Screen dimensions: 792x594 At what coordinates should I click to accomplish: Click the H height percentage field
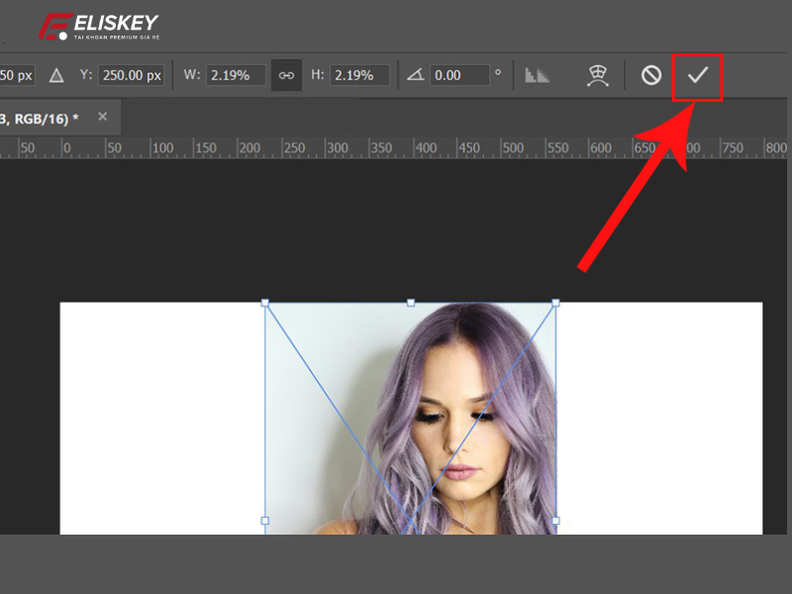[358, 75]
